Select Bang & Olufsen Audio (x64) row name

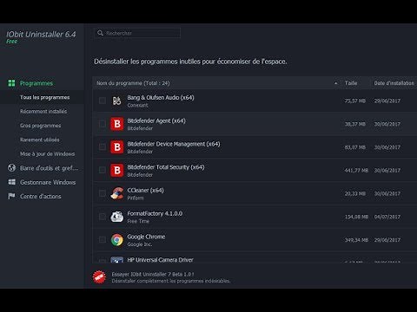pyautogui.click(x=161, y=97)
